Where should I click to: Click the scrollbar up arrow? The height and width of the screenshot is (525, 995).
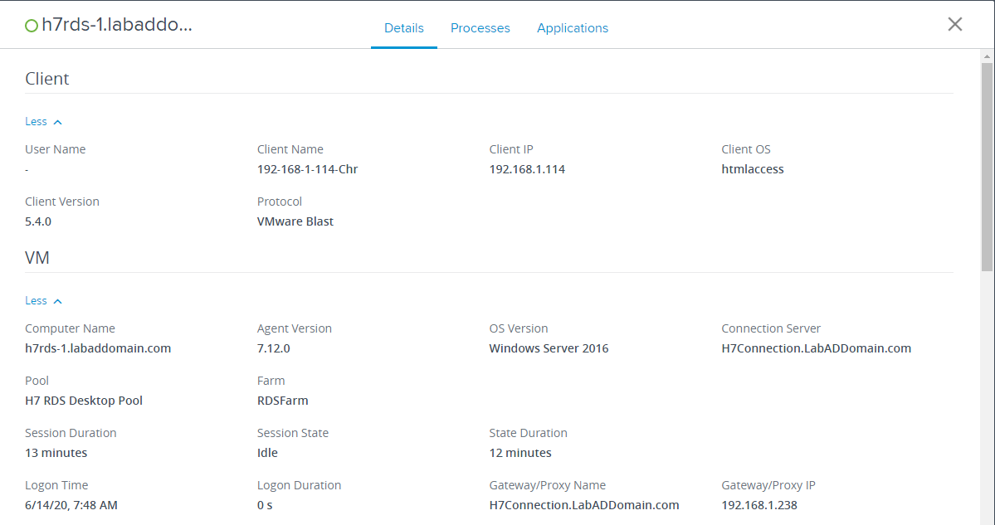click(987, 56)
